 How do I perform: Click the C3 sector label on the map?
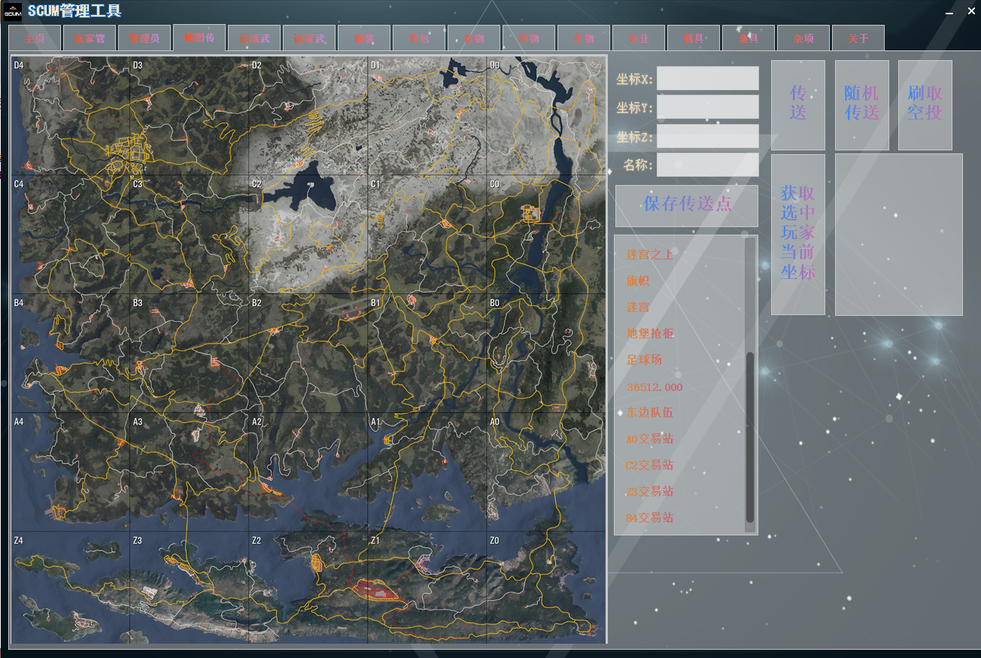click(x=138, y=184)
